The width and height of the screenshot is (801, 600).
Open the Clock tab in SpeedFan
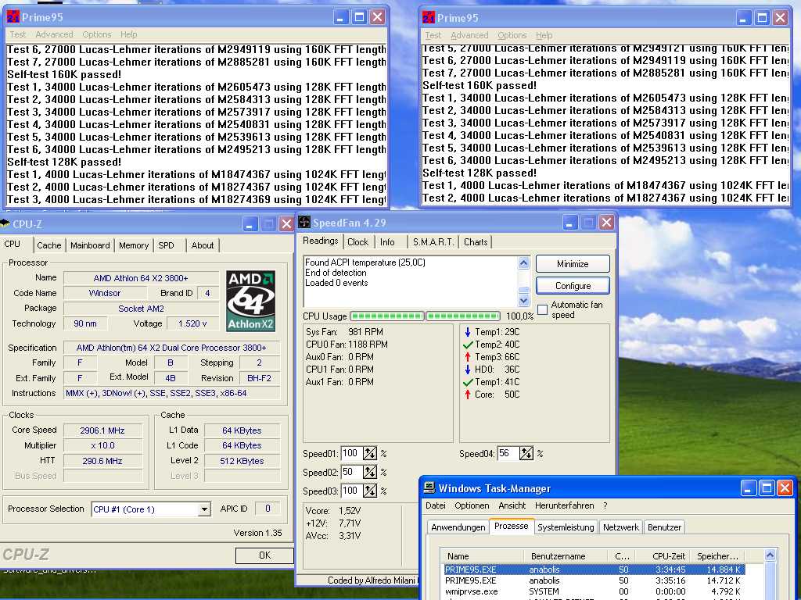point(357,242)
